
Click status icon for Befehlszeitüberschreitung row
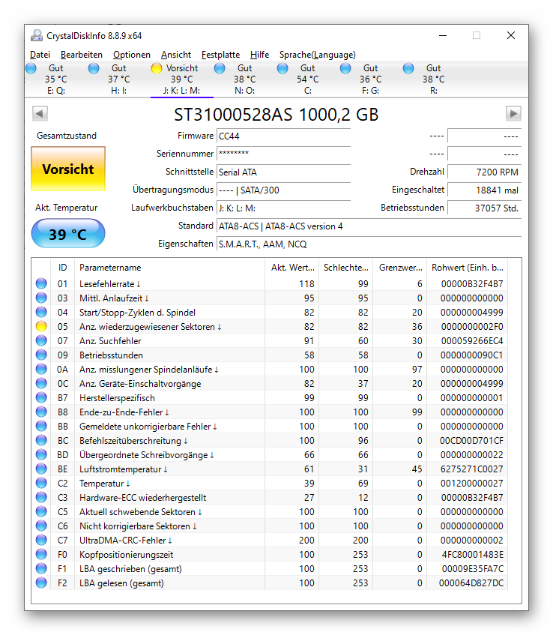(x=41, y=440)
